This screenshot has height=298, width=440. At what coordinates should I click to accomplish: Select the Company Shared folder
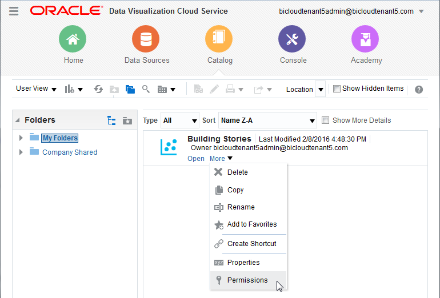(70, 152)
